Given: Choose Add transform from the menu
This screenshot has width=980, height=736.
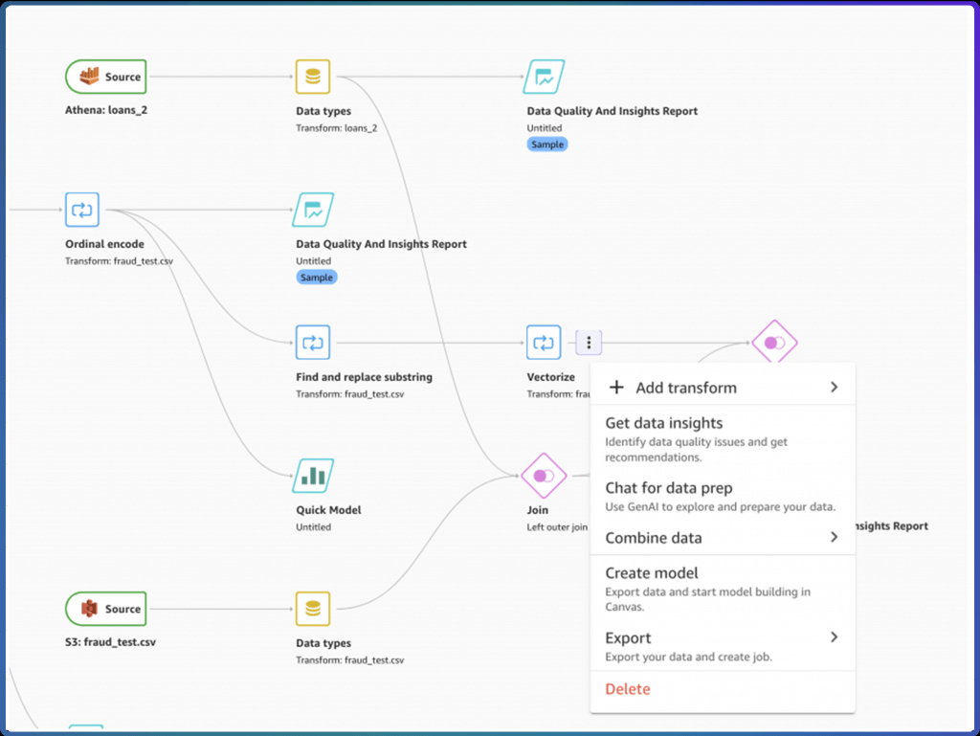Looking at the screenshot, I should [x=723, y=388].
